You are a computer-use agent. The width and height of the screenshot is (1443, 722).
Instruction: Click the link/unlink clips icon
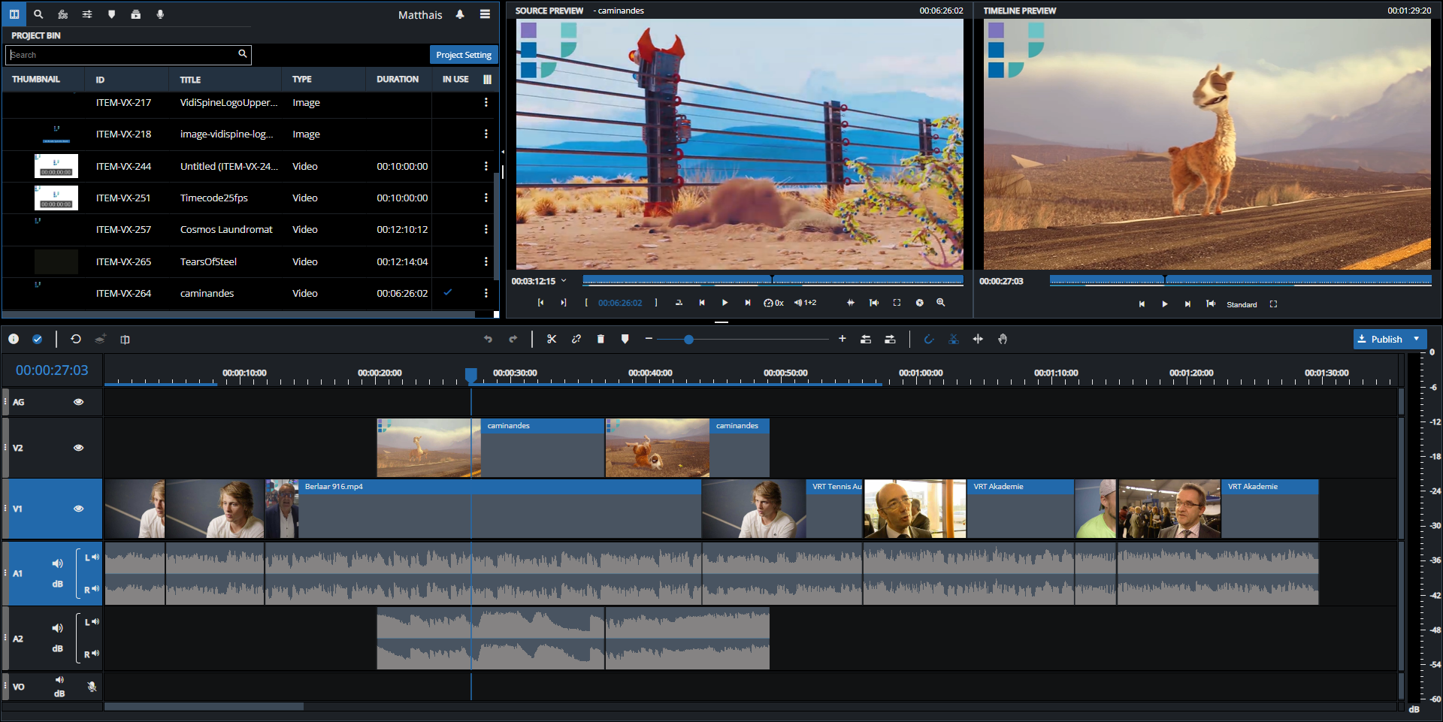[576, 340]
